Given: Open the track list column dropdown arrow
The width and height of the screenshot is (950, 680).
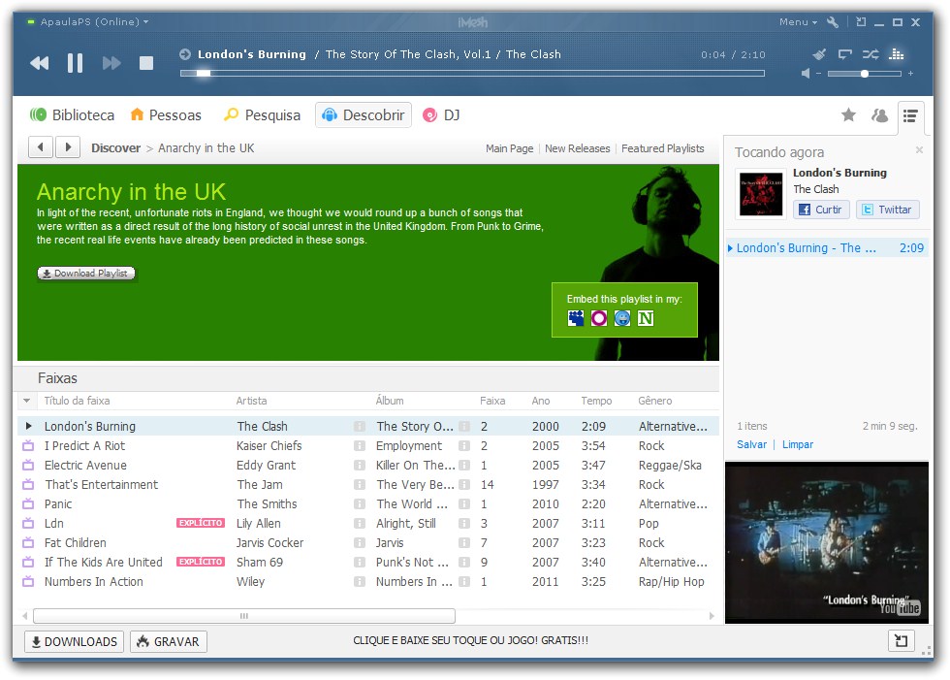Looking at the screenshot, I should point(26,401).
